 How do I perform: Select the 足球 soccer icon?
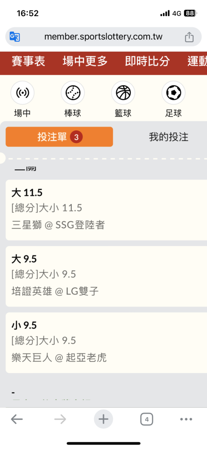(x=173, y=93)
